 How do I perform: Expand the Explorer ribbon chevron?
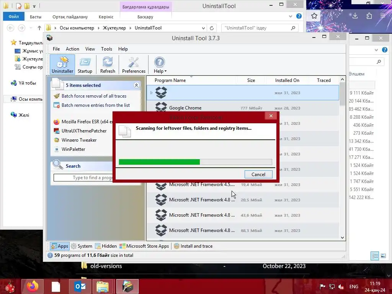[x=291, y=16]
